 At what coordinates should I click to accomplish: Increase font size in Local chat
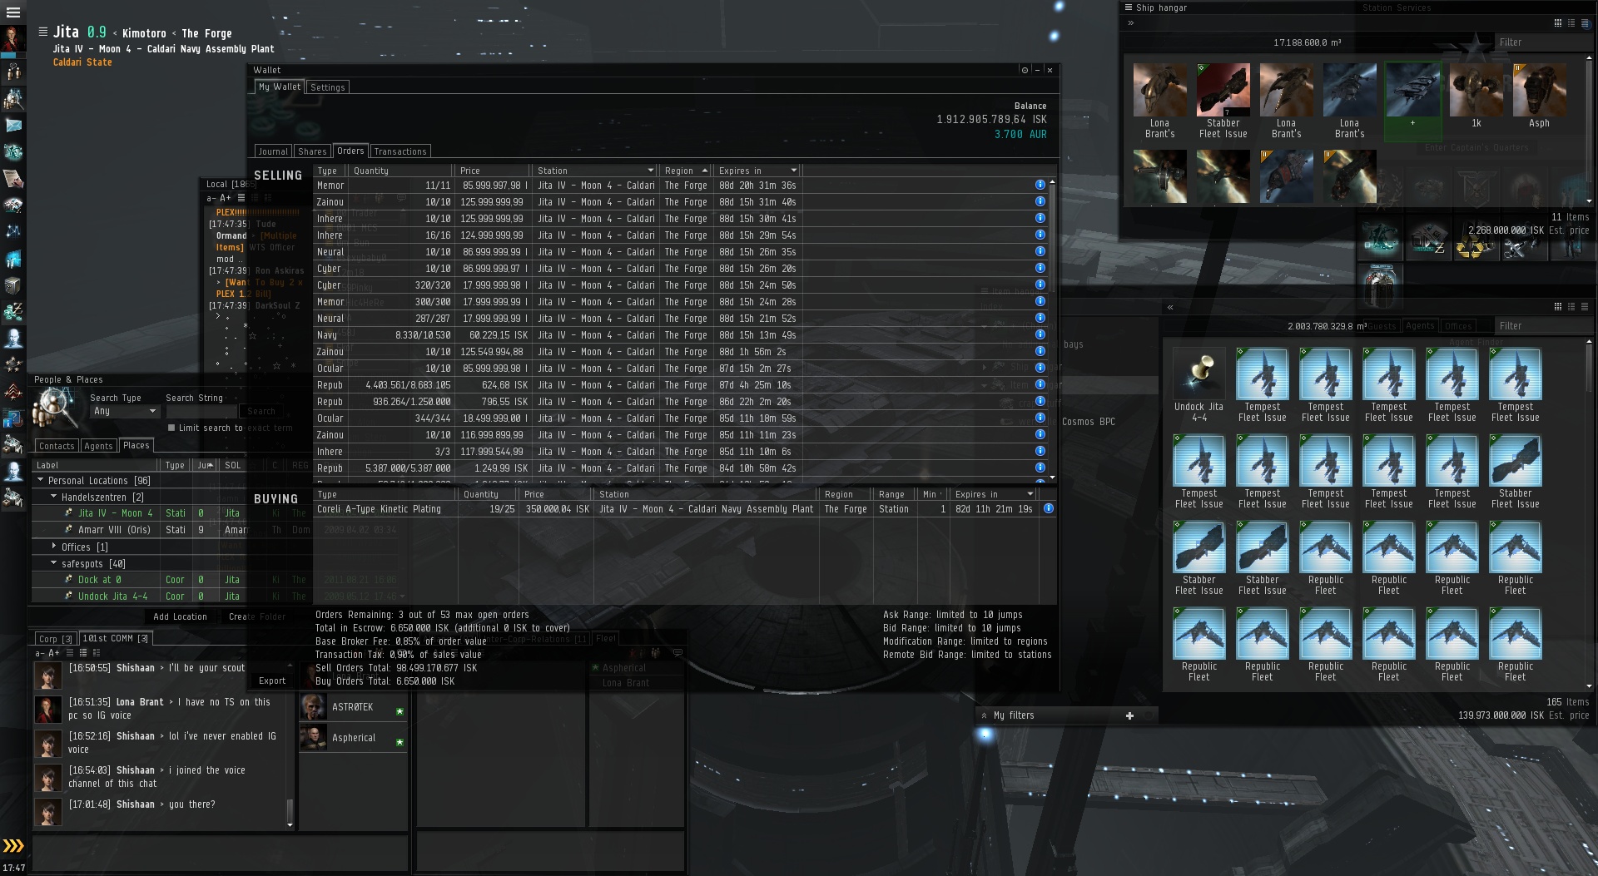[225, 198]
